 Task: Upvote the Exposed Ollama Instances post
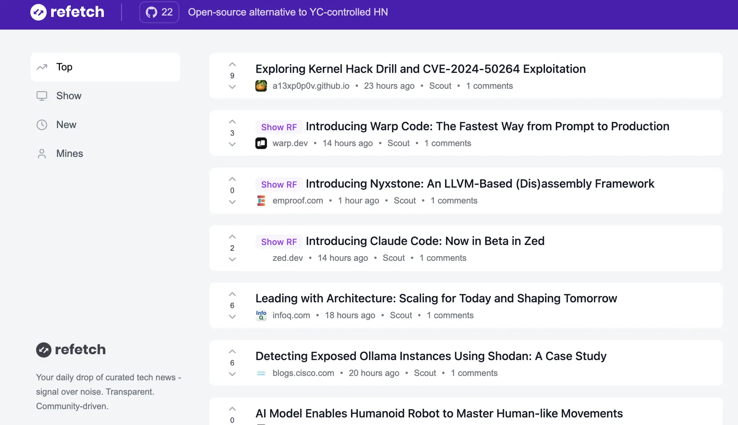point(232,351)
